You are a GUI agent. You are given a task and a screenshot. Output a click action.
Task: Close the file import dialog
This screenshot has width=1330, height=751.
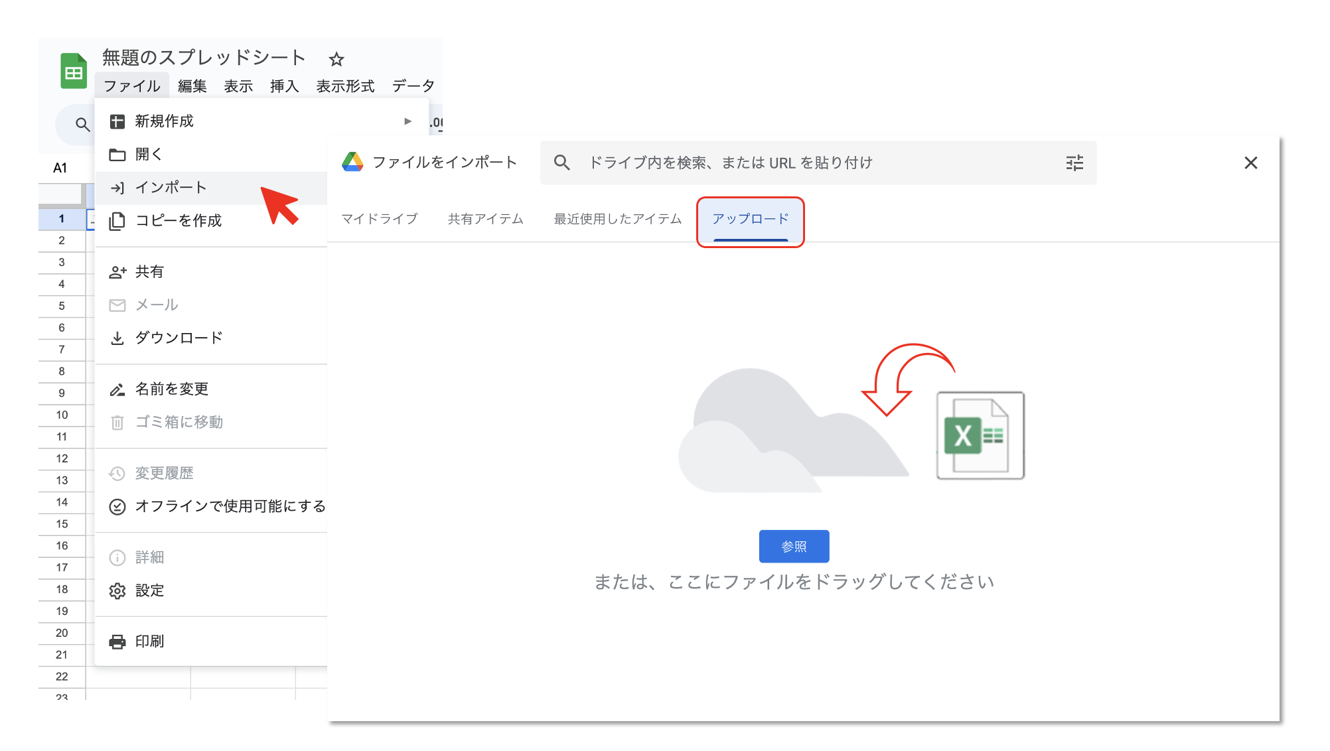1251,163
